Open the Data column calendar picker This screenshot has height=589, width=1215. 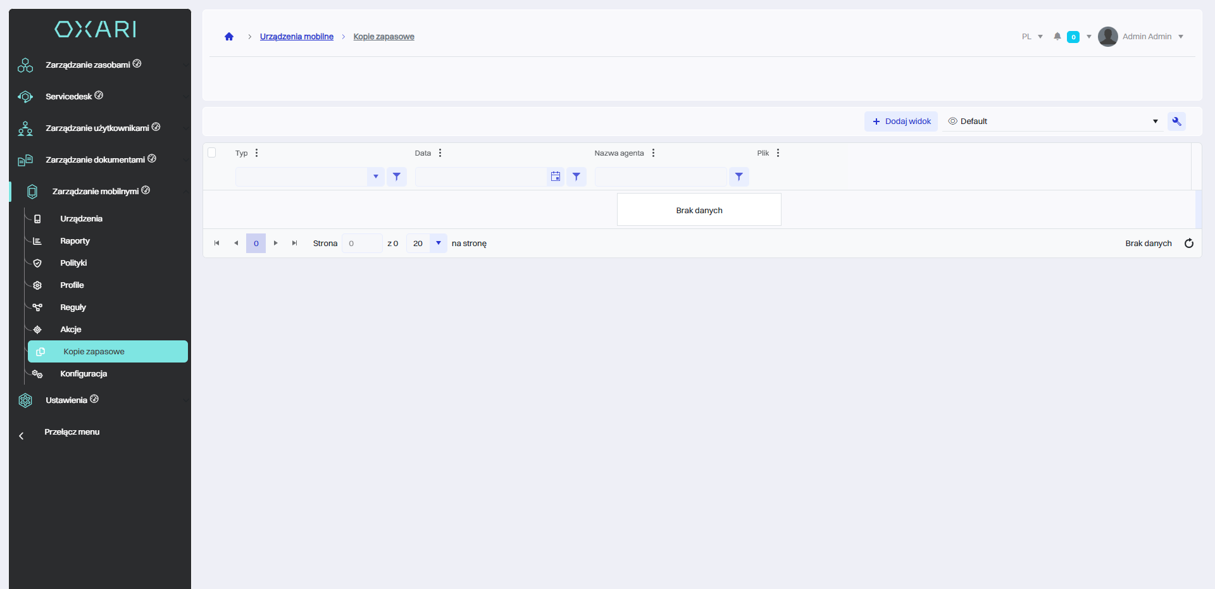(x=555, y=177)
